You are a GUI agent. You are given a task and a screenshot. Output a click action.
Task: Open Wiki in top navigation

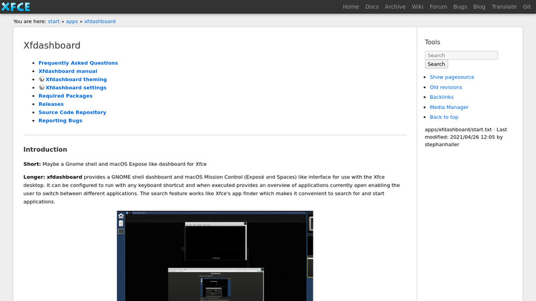pyautogui.click(x=417, y=6)
